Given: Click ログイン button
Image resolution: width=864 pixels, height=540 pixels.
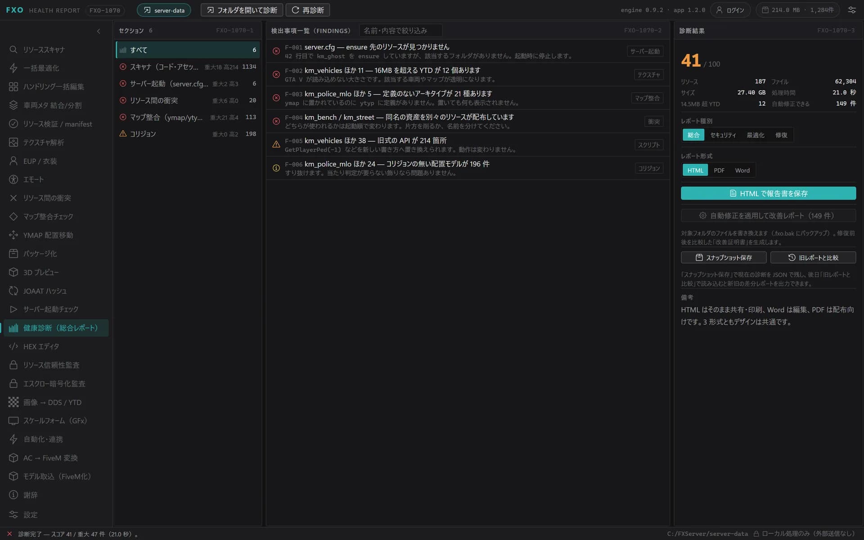Looking at the screenshot, I should pos(730,10).
